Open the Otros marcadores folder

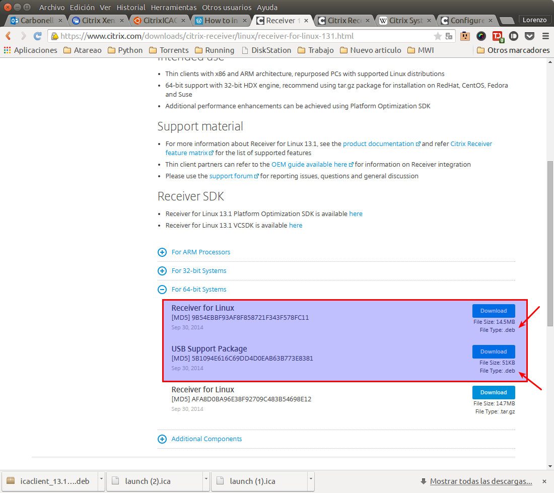tap(513, 50)
